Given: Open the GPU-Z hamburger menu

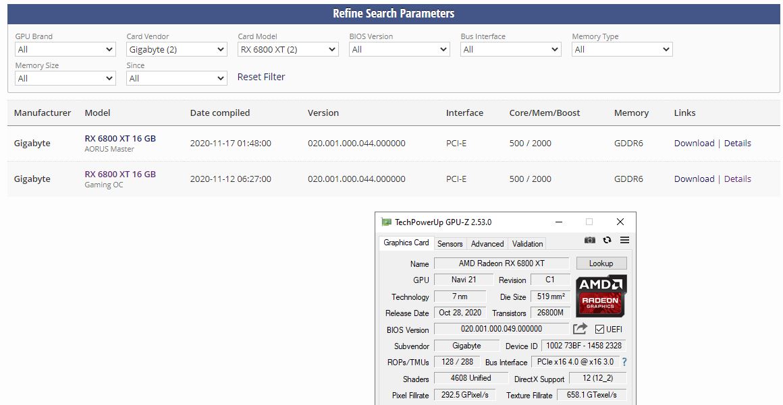Looking at the screenshot, I should pos(624,241).
